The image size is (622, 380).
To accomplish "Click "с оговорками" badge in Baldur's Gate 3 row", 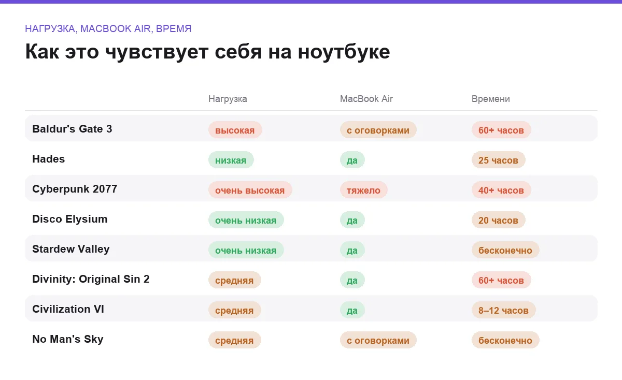I will (x=378, y=130).
